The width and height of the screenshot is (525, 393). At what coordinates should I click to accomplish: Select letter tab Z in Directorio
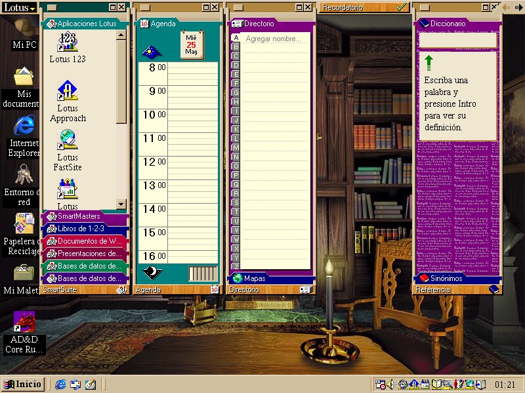click(x=236, y=267)
